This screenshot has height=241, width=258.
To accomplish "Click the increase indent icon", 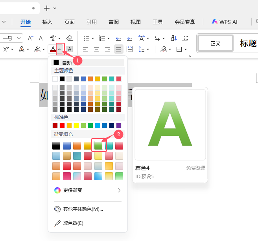I will click(x=129, y=38).
